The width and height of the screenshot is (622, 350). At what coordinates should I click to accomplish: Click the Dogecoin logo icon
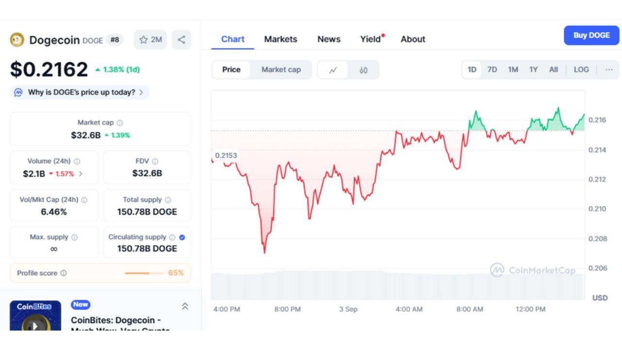[x=17, y=40]
